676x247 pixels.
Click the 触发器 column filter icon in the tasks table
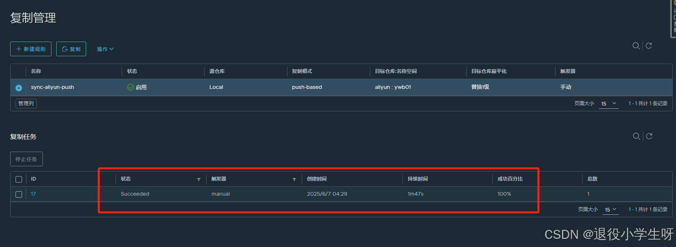294,180
